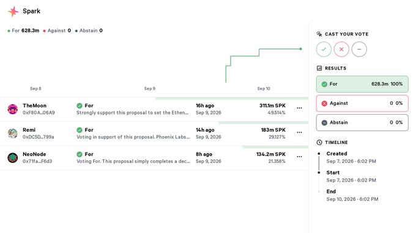Click the End timeline marker dot

tap(319, 192)
